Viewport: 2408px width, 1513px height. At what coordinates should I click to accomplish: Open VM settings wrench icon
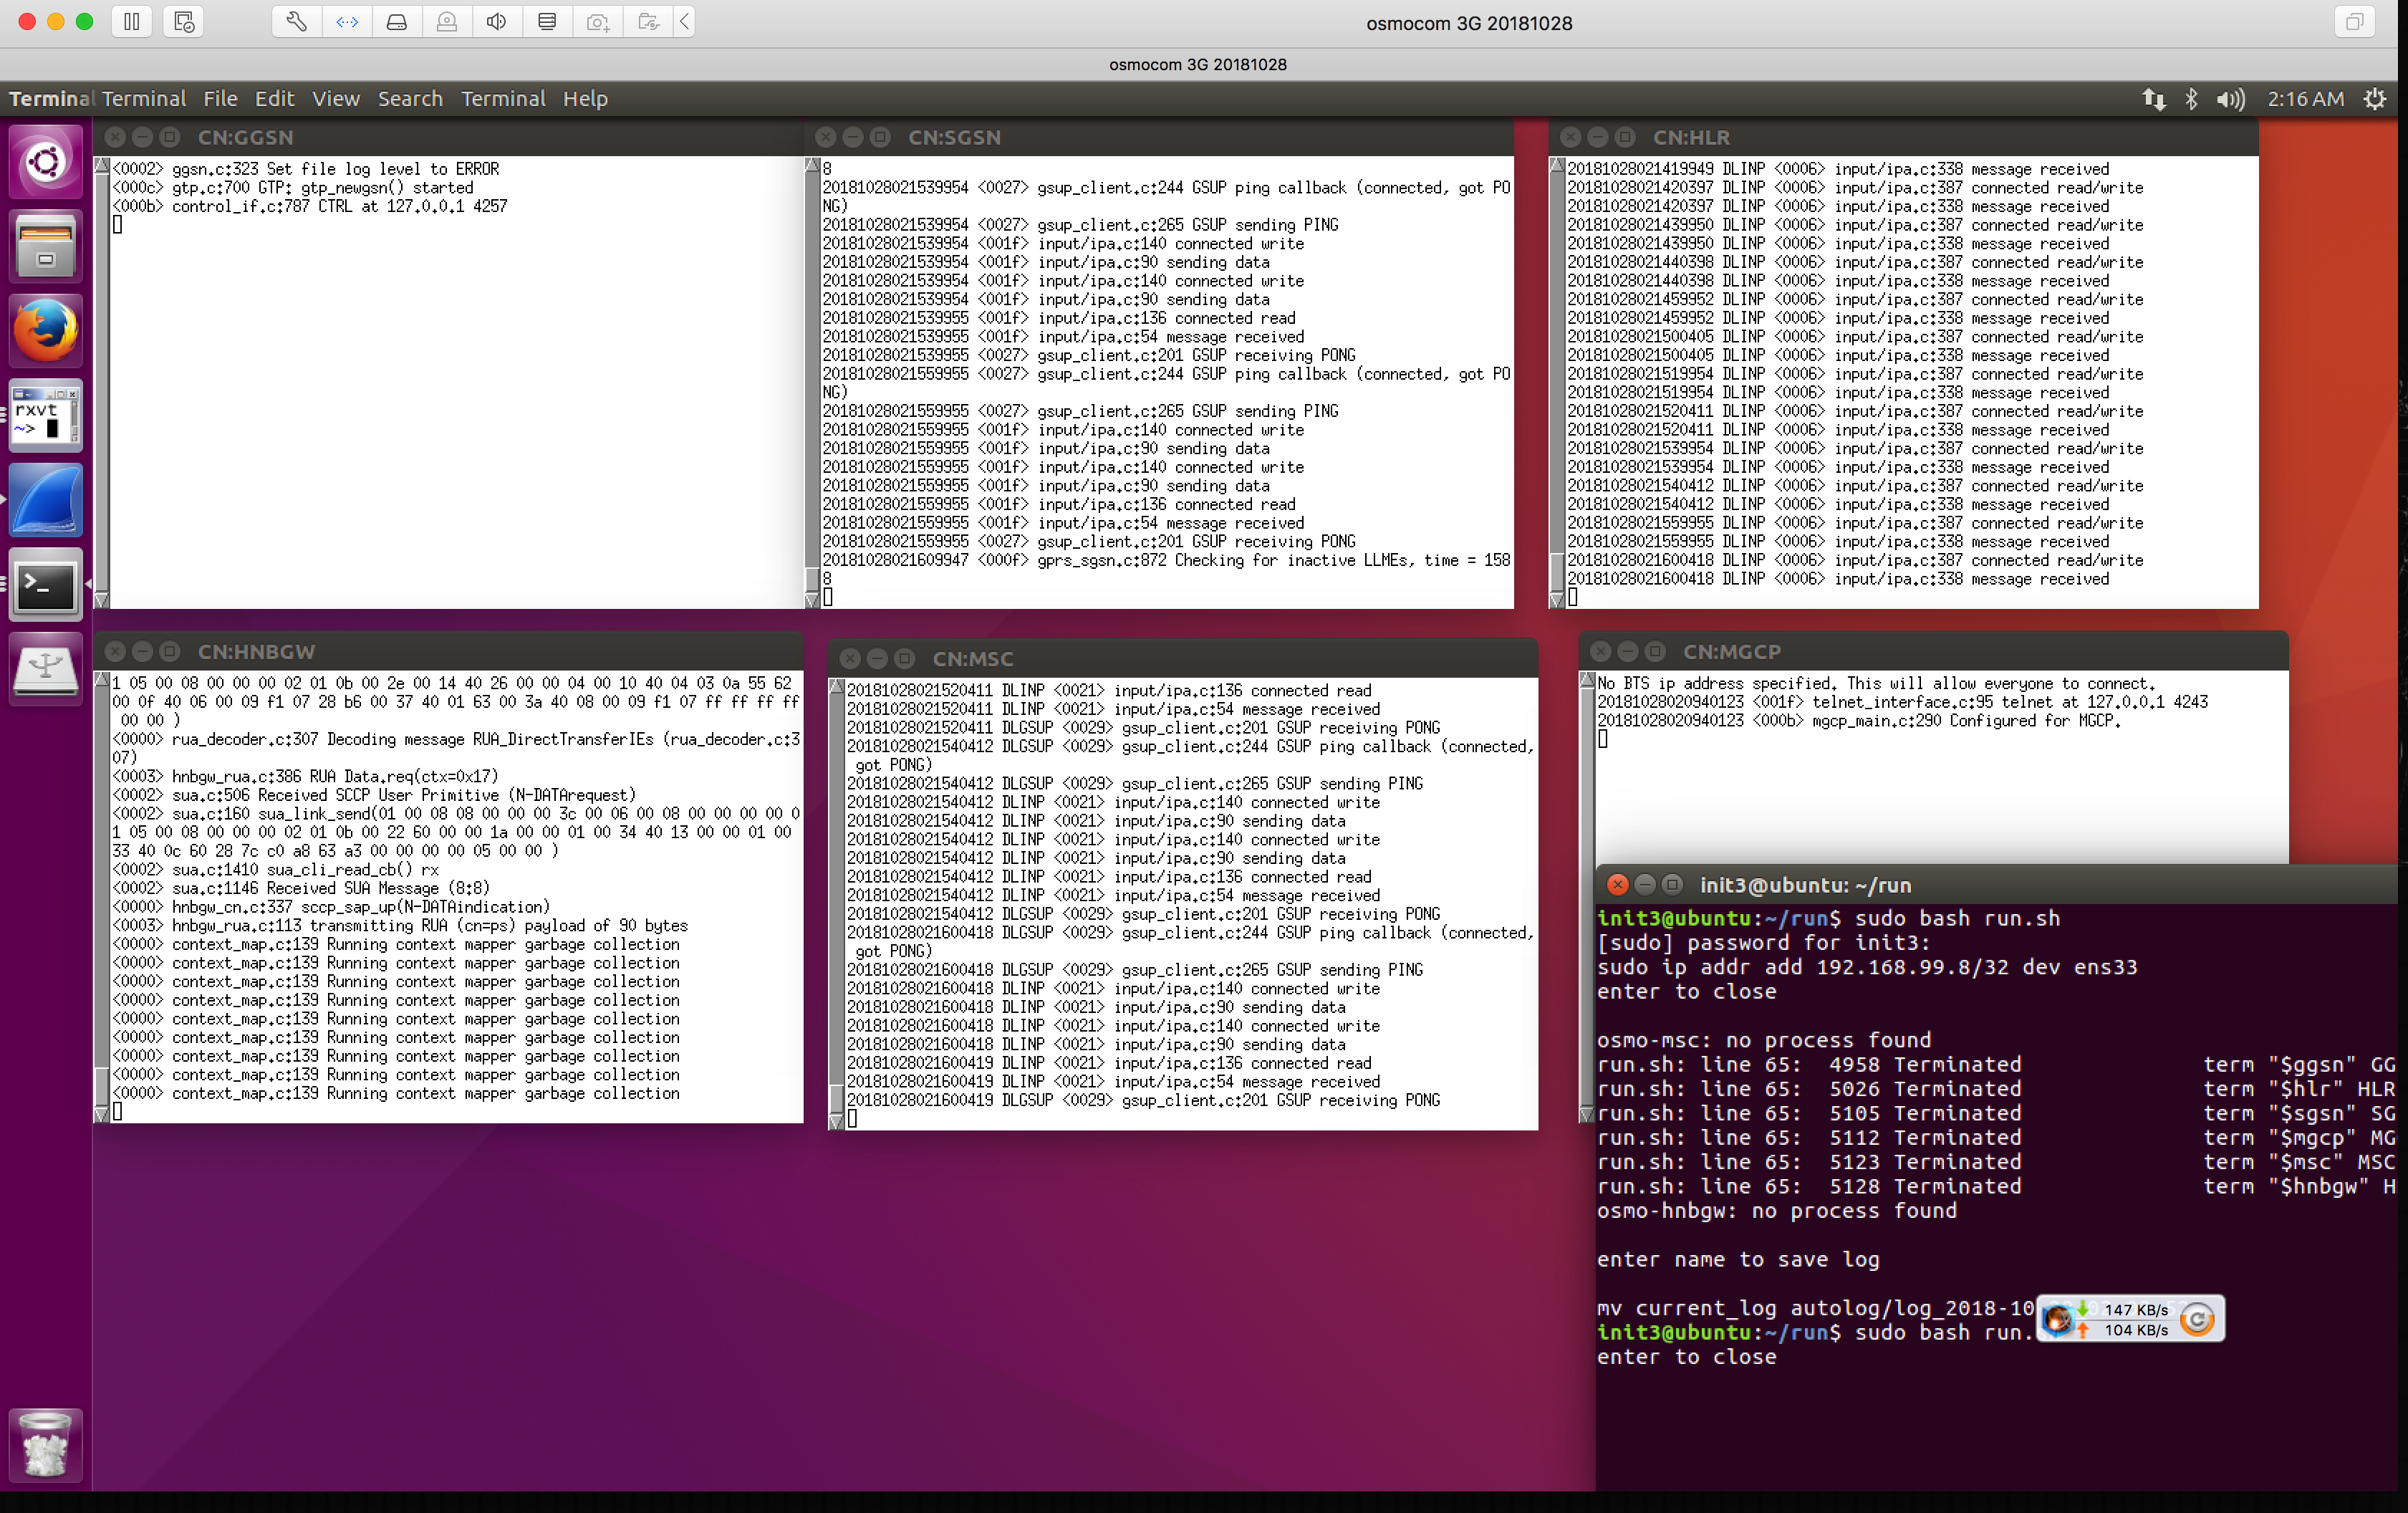296,21
